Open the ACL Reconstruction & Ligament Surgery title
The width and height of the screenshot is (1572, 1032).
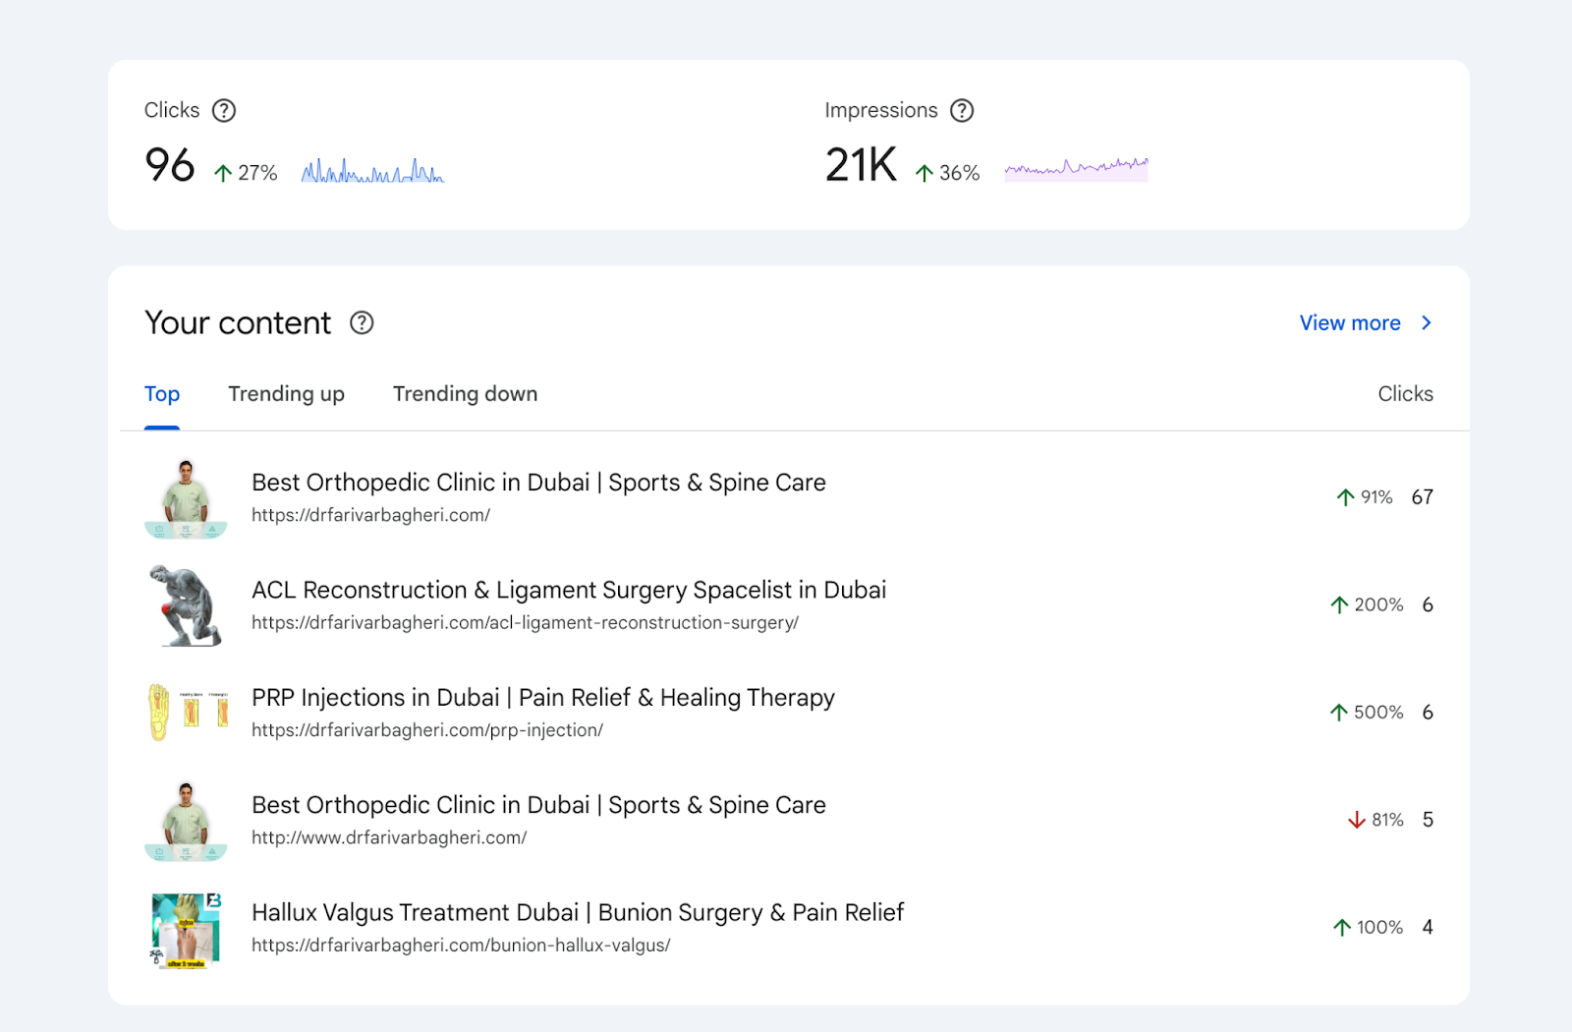[569, 590]
